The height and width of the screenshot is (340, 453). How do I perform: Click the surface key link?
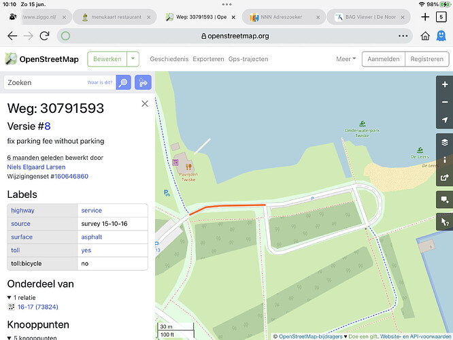coord(22,237)
